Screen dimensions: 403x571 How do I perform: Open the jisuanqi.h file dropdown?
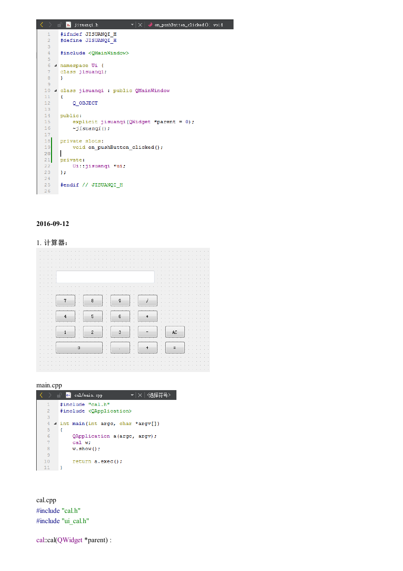pos(132,25)
